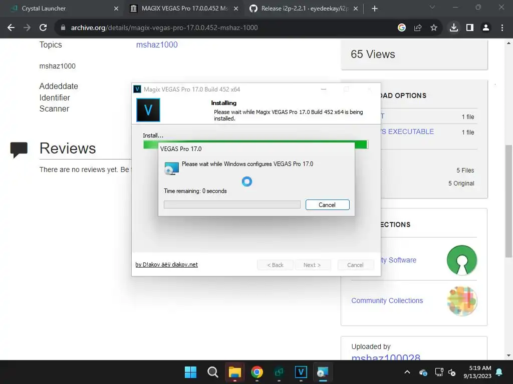Viewport: 513px width, 384px height.
Task: Open the Community Collections link
Action: 387,300
